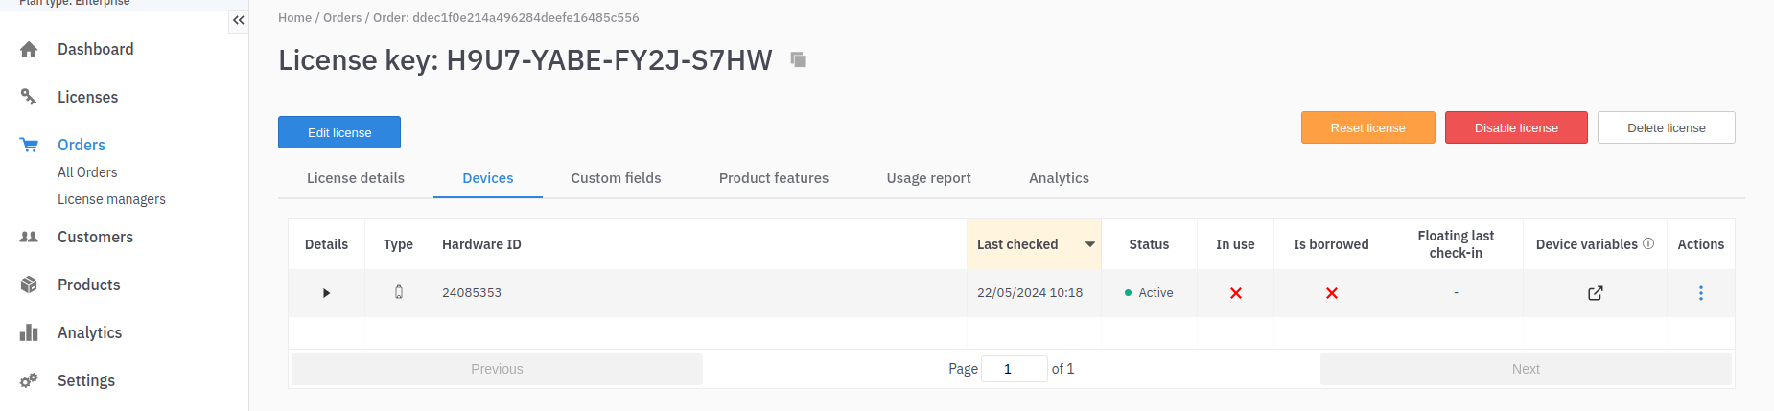Click the Products box icon
Image resolution: width=1774 pixels, height=411 pixels.
point(29,285)
